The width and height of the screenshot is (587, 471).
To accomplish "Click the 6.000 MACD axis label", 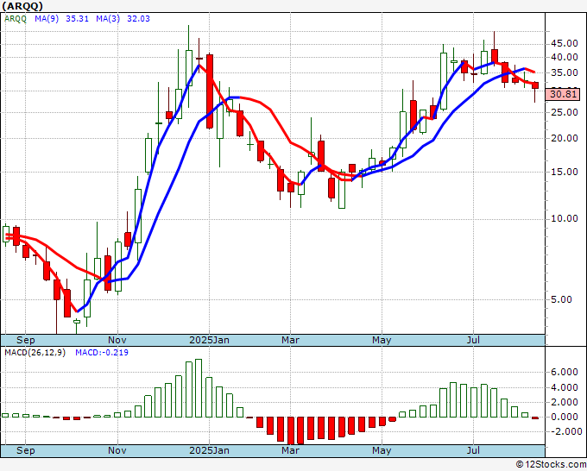I will 565,373.
